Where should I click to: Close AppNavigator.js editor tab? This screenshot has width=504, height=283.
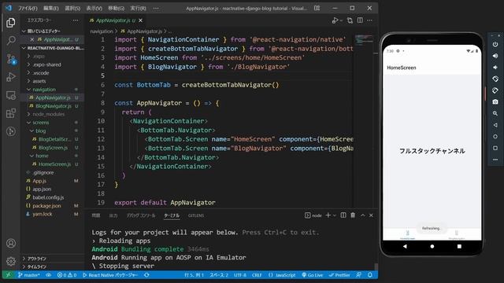point(140,20)
